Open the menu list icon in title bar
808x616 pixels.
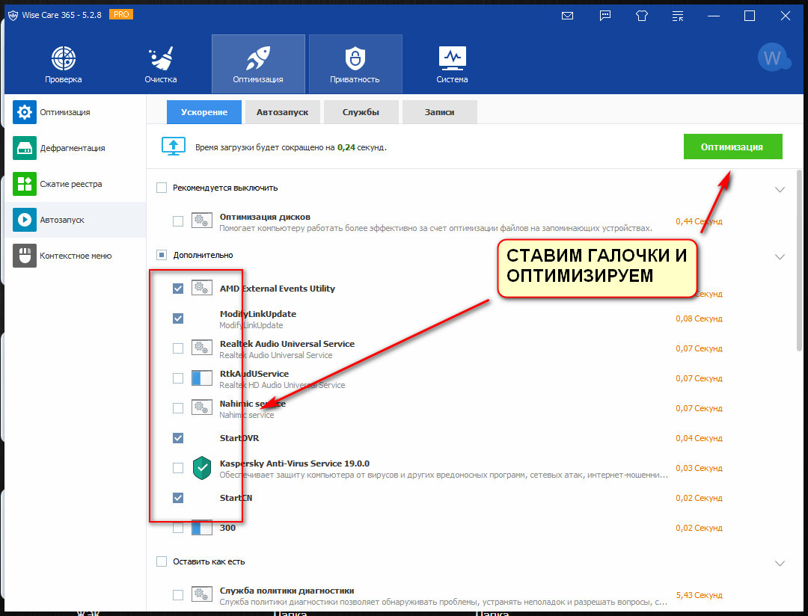point(678,16)
